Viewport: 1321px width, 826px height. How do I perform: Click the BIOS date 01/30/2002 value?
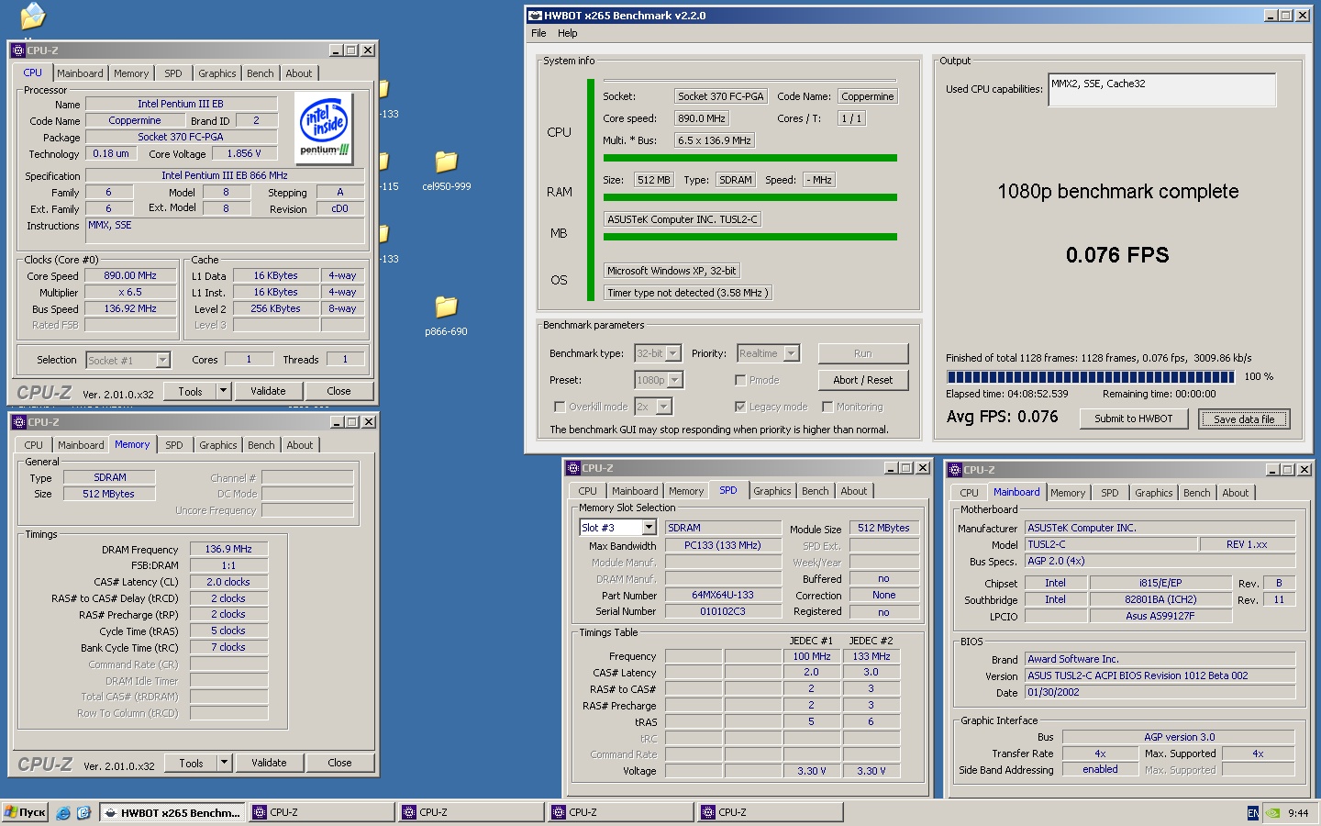pos(1160,692)
